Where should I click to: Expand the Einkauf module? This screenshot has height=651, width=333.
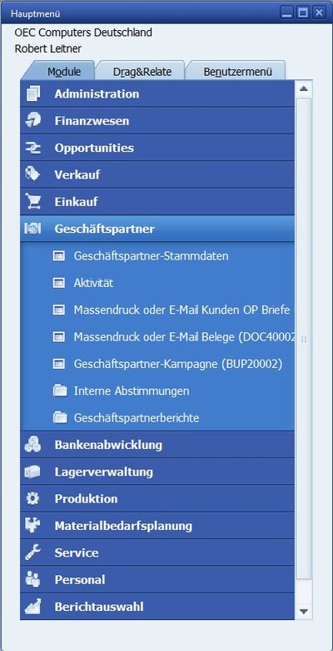click(157, 202)
